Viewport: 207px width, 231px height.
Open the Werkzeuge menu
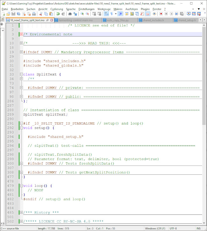pos(104,9)
